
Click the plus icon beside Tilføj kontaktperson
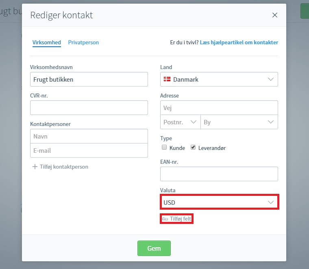(x=35, y=167)
